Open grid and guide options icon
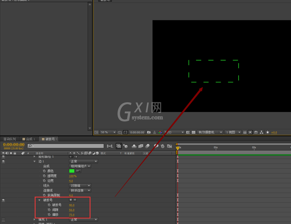The height and width of the screenshot is (224, 291). click(x=120, y=132)
